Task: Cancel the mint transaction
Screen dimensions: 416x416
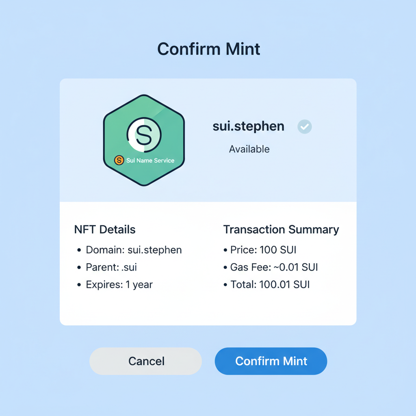Action: point(146,361)
